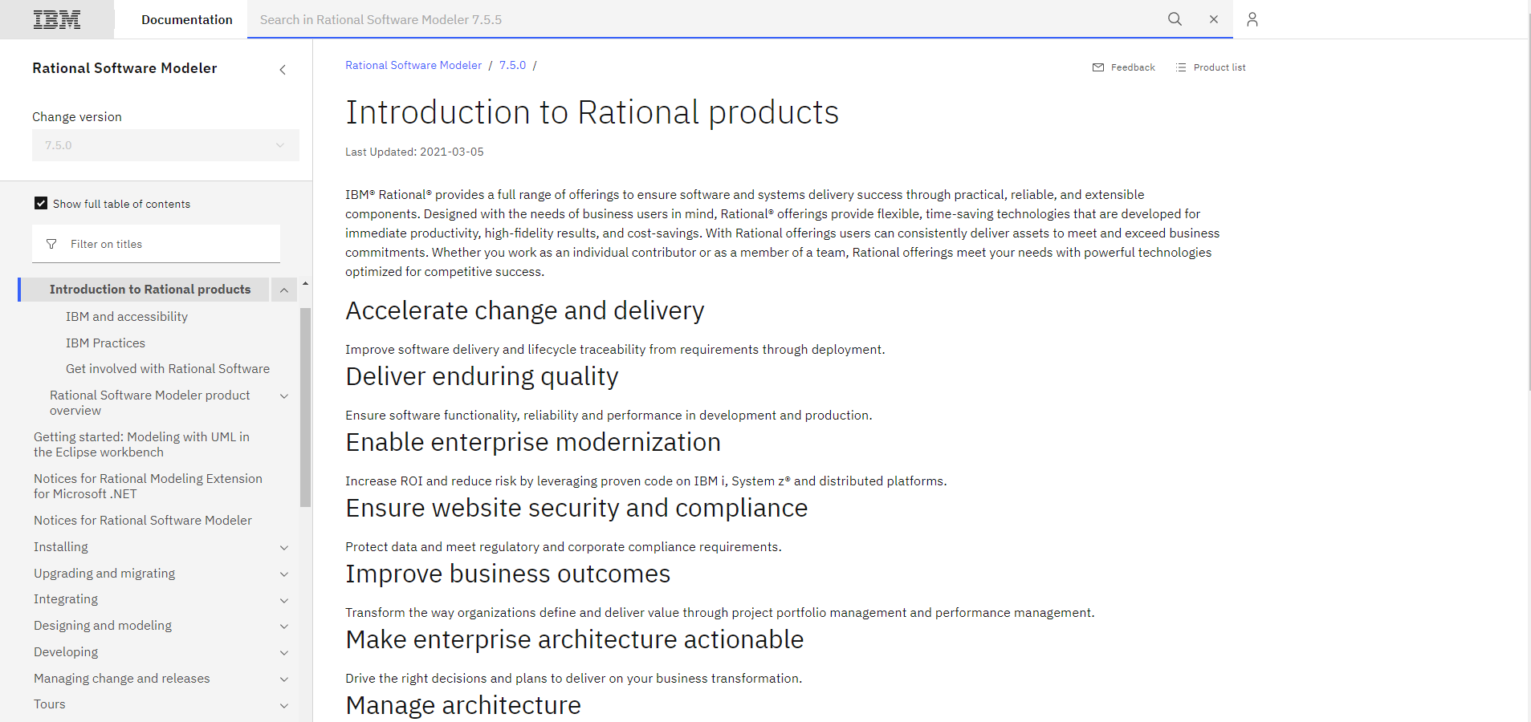Viewport: 1531px width, 722px height.
Task: Collapse the sidebar with the left arrow icon
Action: (282, 70)
